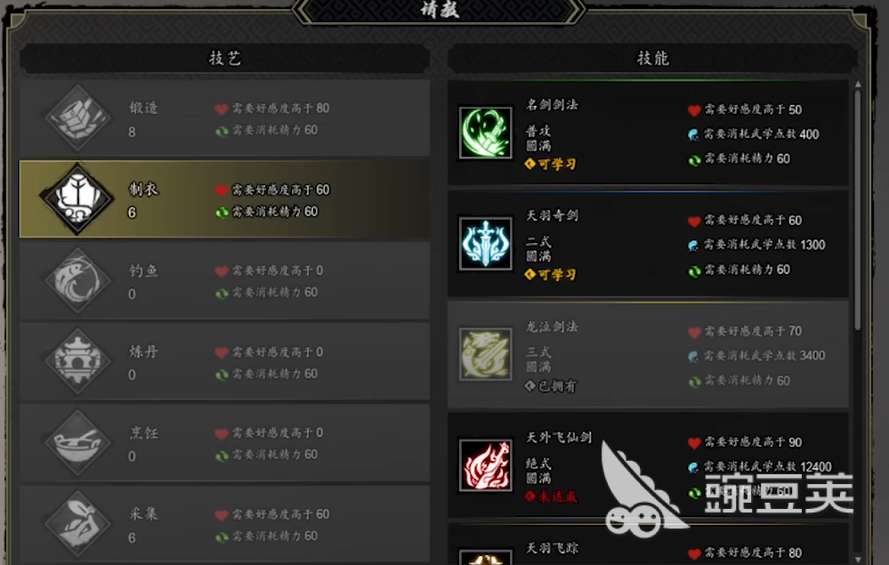The image size is (889, 565).
Task: Click the 制衣 tailoring armor icon
Action: click(77, 199)
